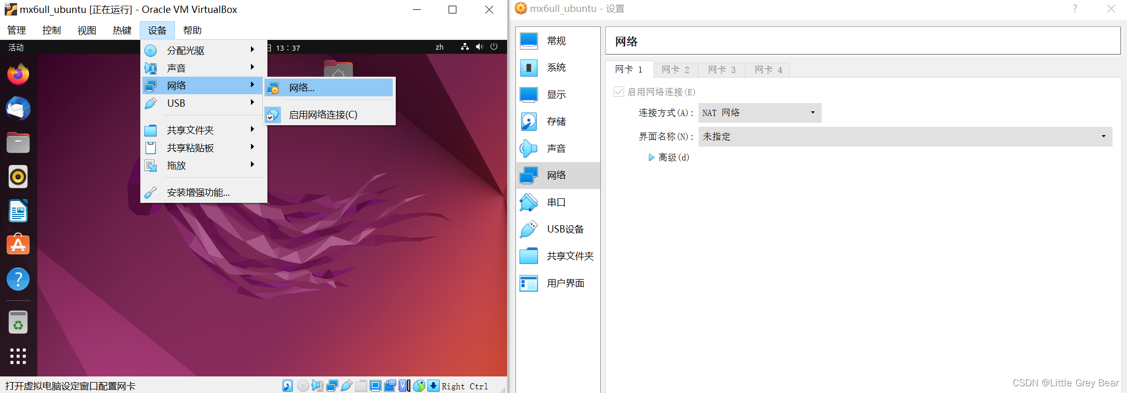Switch to 网卡 3 tab

(x=722, y=70)
